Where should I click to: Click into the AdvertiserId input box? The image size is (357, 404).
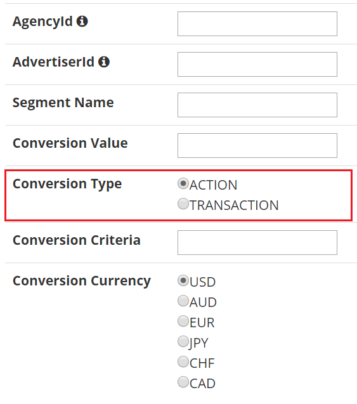(x=257, y=65)
